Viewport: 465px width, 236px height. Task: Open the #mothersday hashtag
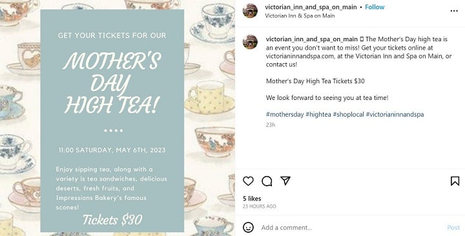click(285, 114)
